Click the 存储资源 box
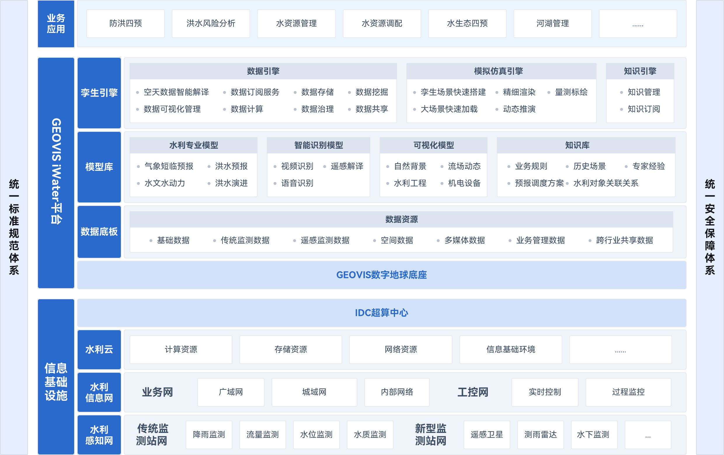The image size is (724, 455). [x=291, y=350]
